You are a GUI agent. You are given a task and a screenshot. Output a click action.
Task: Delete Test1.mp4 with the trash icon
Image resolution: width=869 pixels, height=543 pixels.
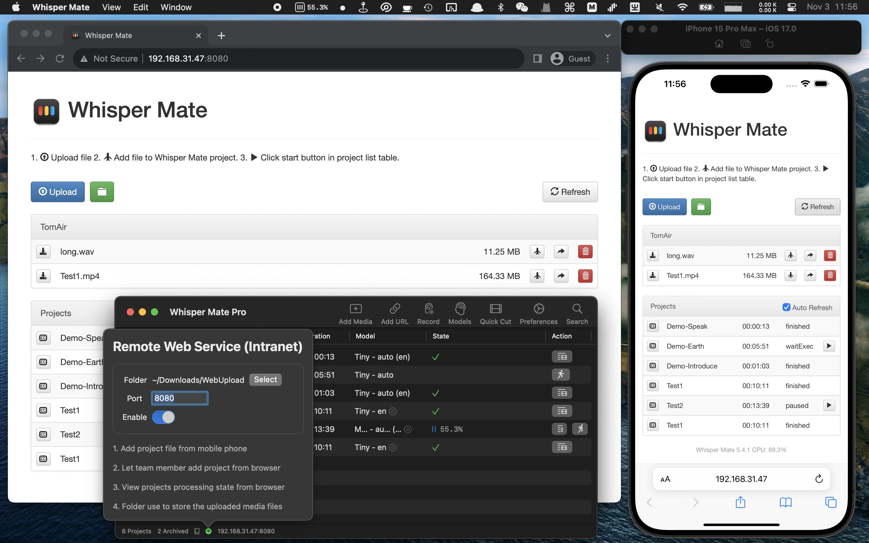point(585,276)
